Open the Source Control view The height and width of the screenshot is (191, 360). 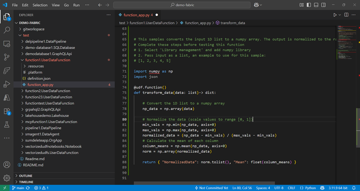coord(7,57)
